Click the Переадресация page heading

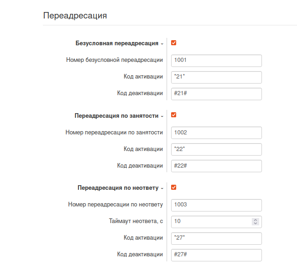[x=75, y=16]
